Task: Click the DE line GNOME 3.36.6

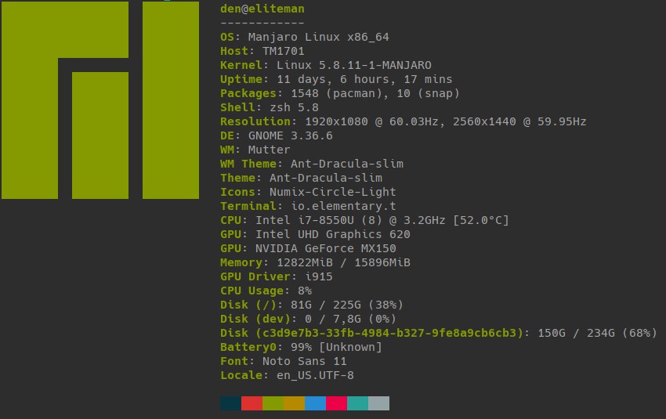Action: tap(276, 135)
